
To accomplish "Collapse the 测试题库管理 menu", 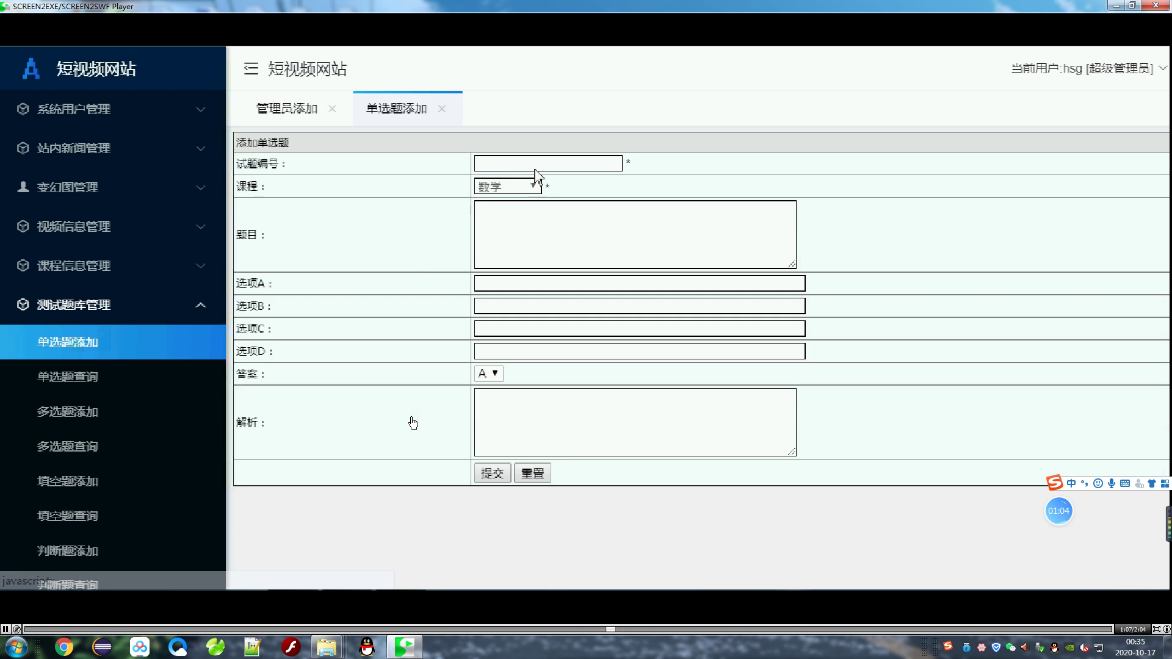I will coord(113,304).
